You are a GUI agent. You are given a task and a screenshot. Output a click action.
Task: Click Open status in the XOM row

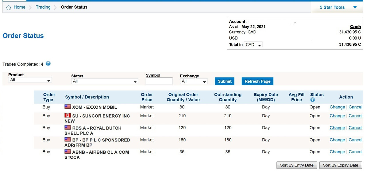pyautogui.click(x=315, y=107)
